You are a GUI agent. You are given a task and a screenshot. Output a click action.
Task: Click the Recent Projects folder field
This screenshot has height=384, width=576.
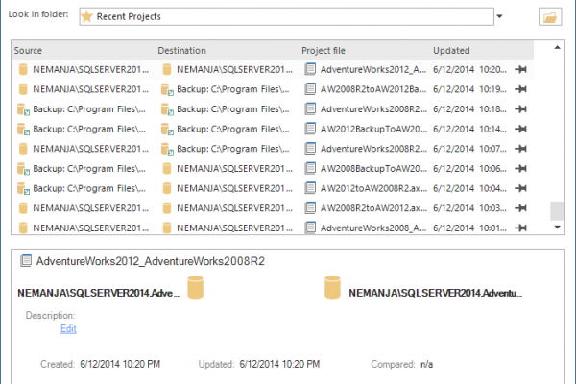pyautogui.click(x=286, y=16)
